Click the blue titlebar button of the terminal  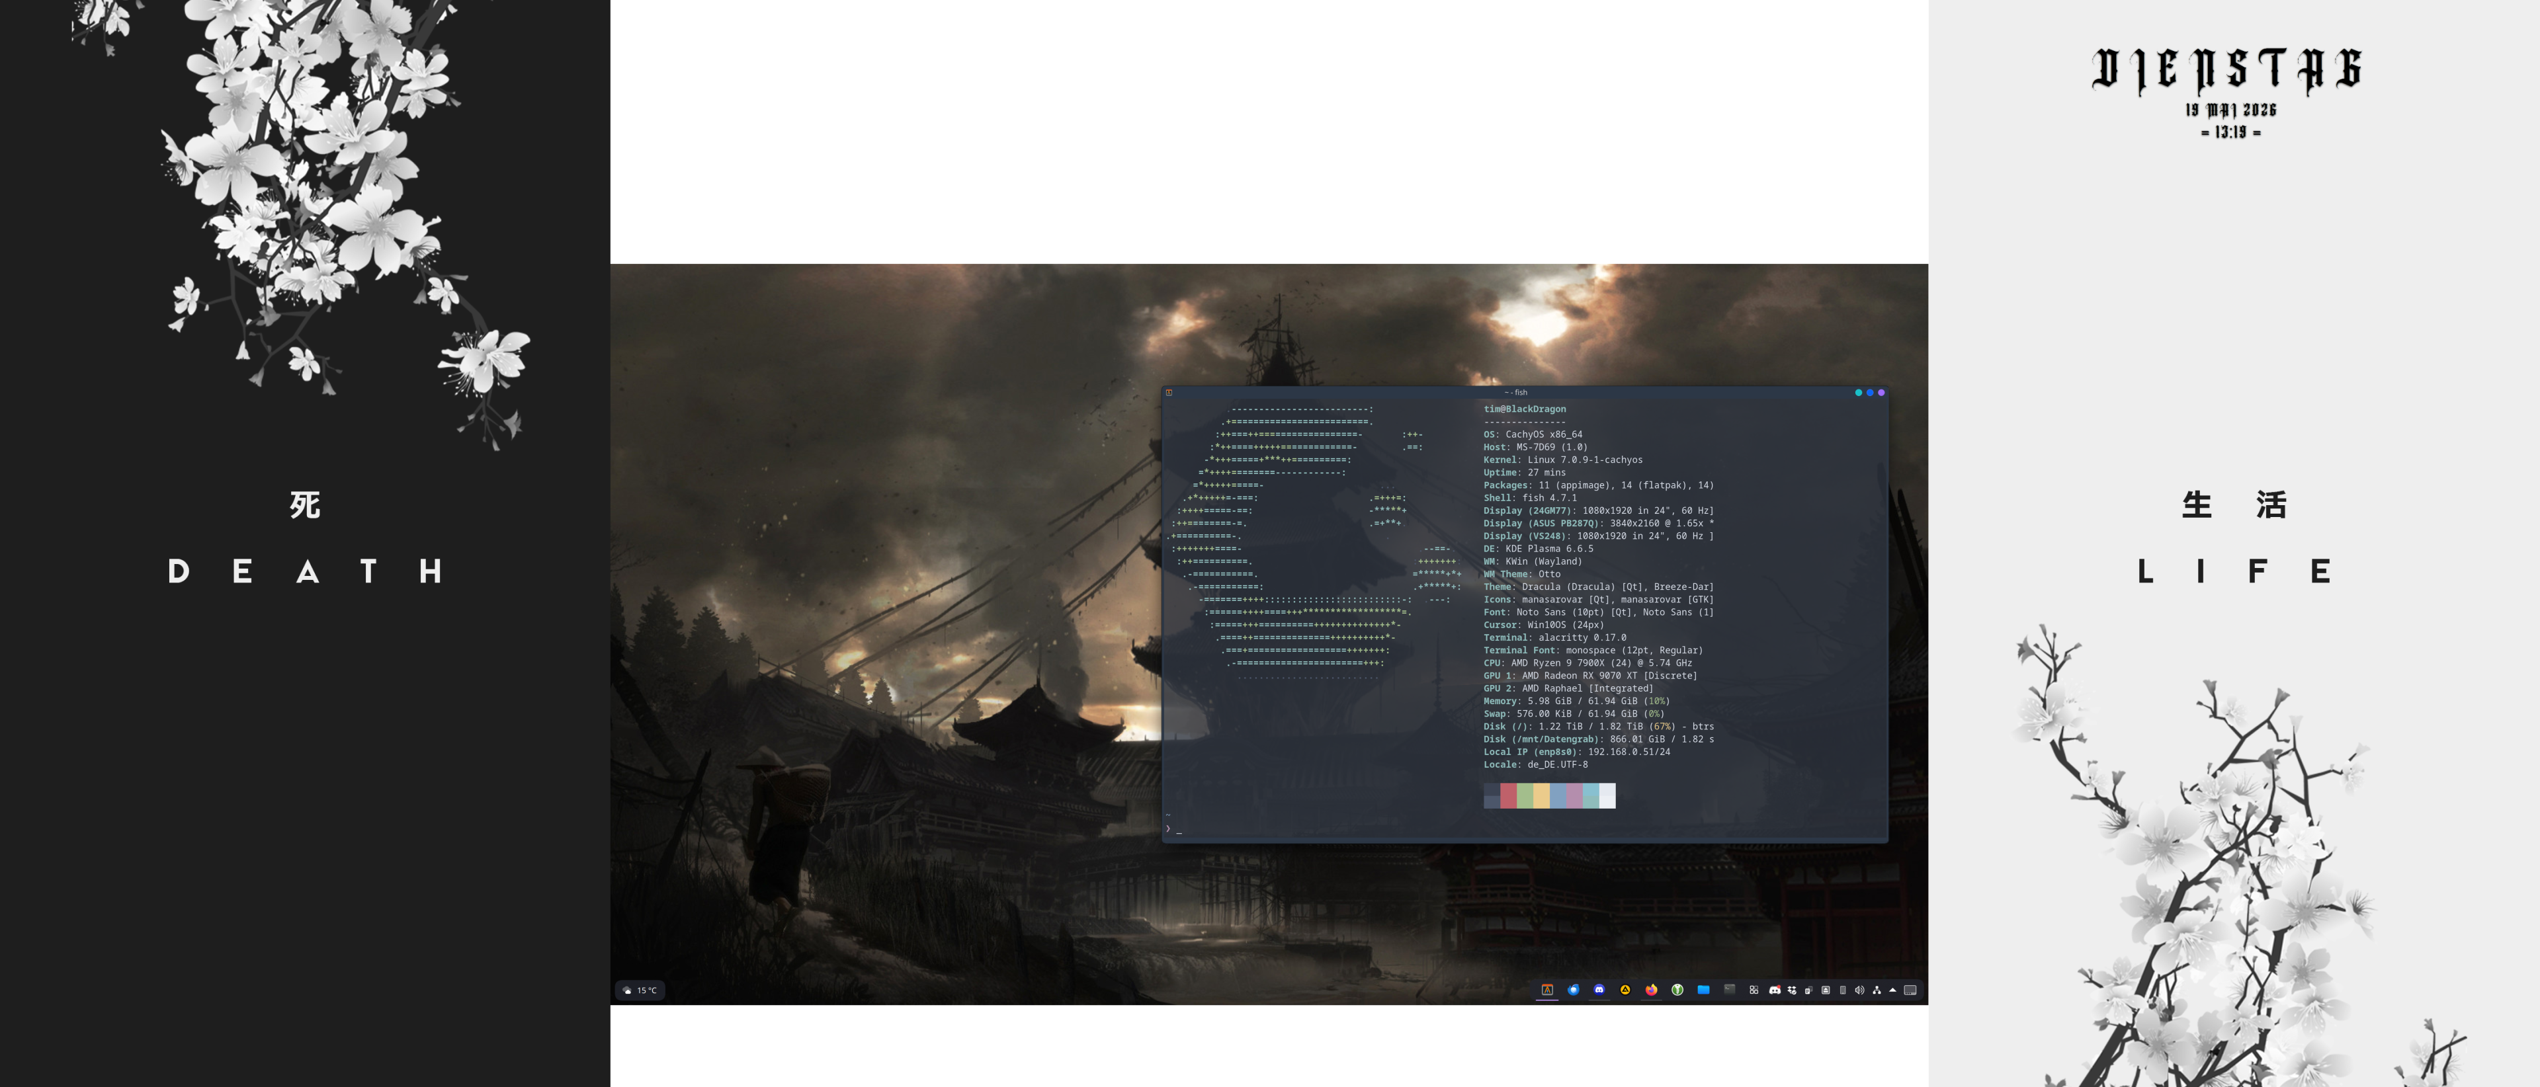pyautogui.click(x=1869, y=392)
